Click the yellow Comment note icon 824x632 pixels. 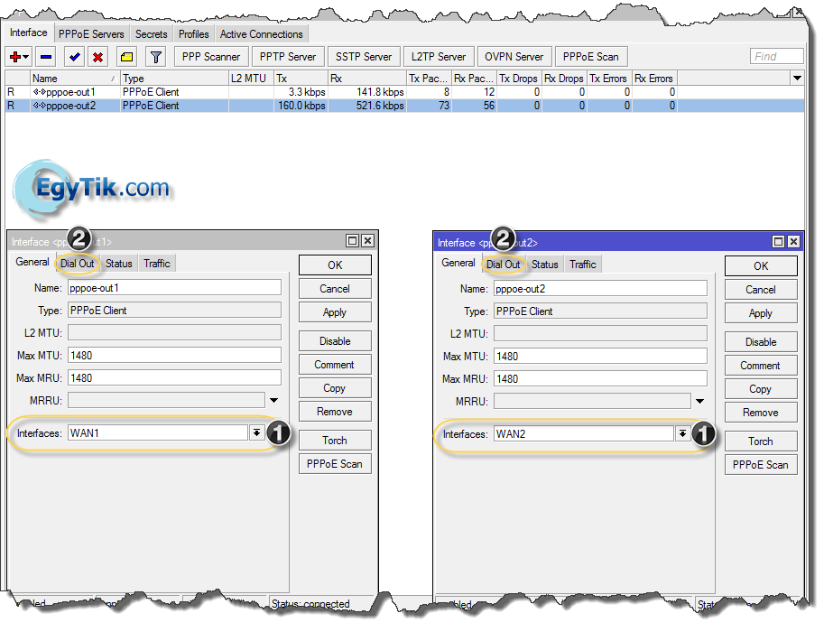[x=127, y=57]
